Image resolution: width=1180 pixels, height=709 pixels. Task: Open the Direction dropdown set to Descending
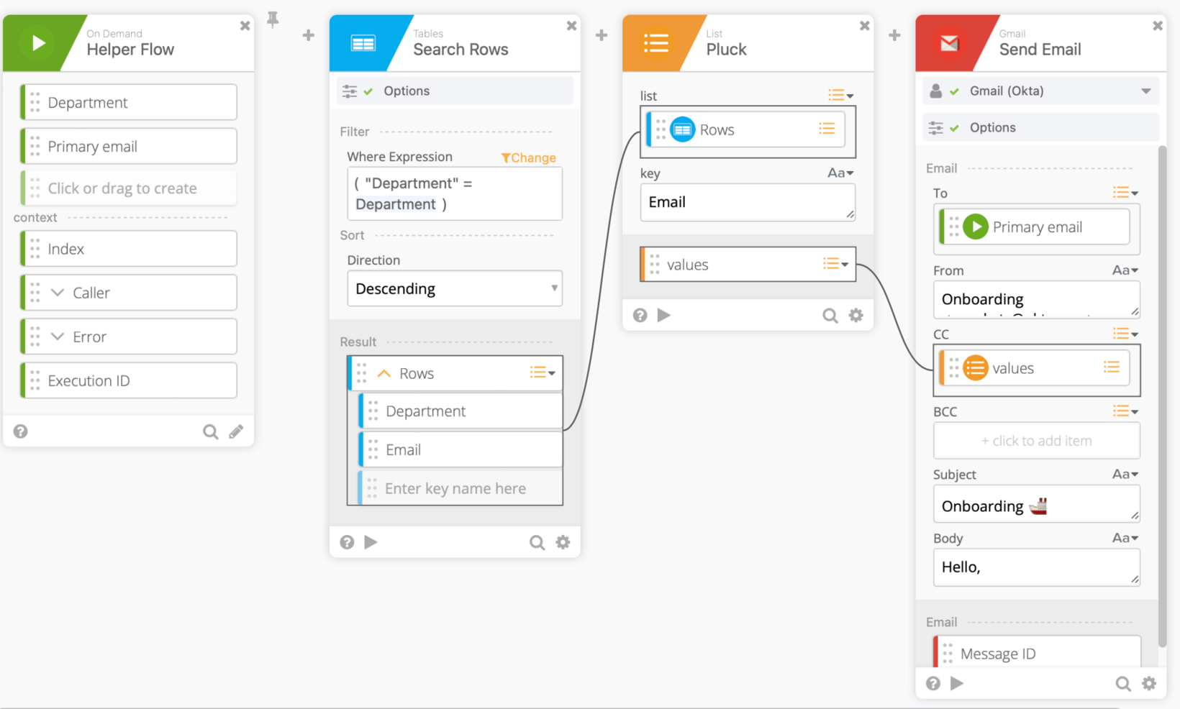pyautogui.click(x=454, y=288)
